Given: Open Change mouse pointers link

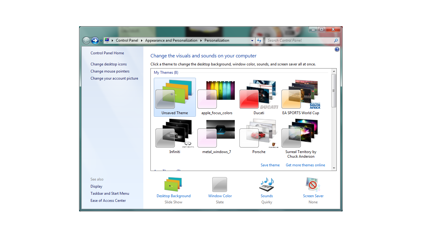Looking at the screenshot, I should pyautogui.click(x=110, y=71).
